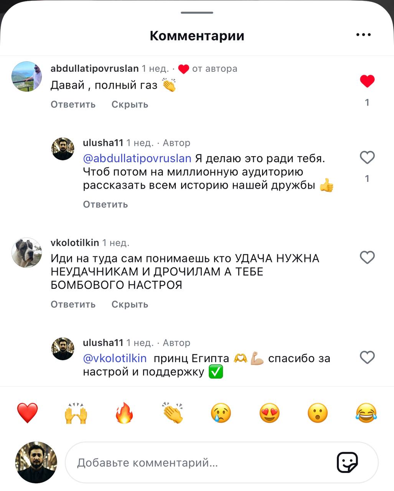
Task: Like ulusha11's reply to vkolotilkin
Action: (367, 358)
